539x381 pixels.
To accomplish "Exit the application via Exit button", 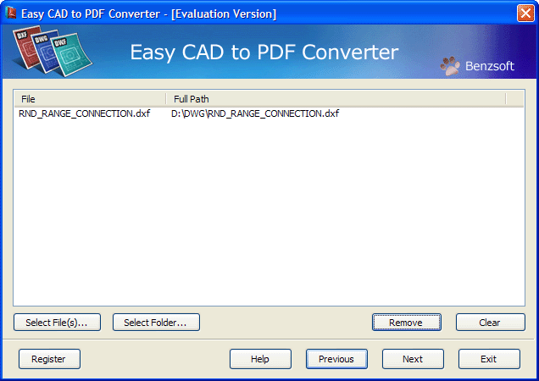I will 489,359.
